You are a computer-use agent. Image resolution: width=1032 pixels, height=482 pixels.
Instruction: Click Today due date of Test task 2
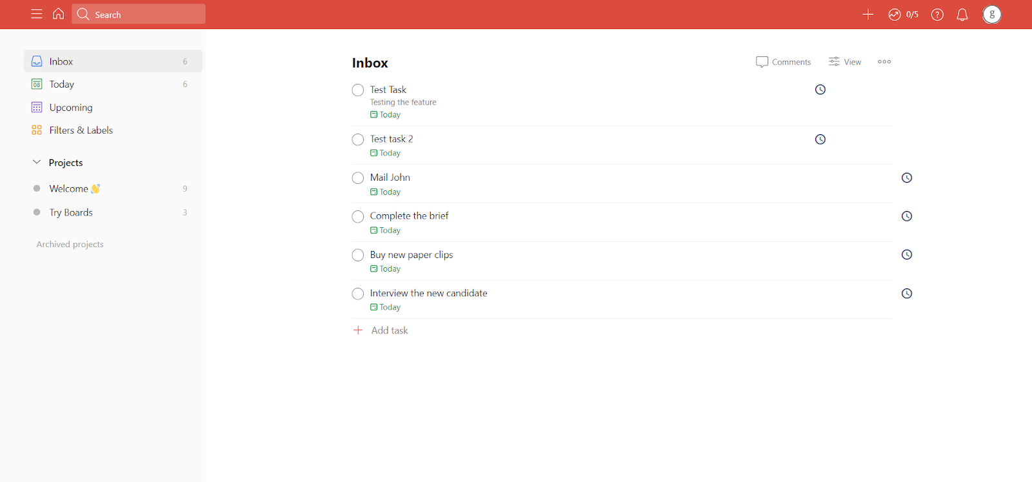(385, 154)
